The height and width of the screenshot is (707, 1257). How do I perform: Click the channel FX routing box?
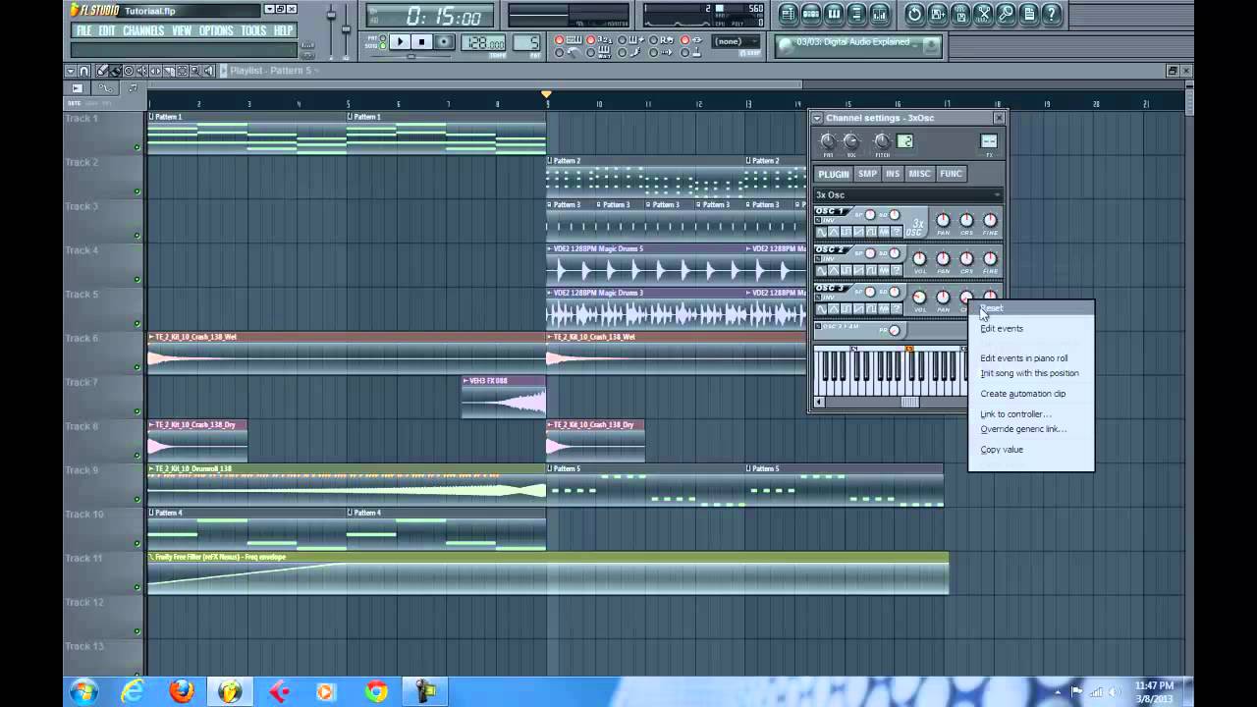coord(989,140)
